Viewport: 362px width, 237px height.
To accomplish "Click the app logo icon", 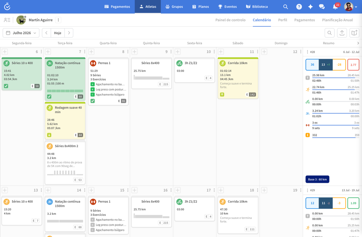I will point(7,7).
